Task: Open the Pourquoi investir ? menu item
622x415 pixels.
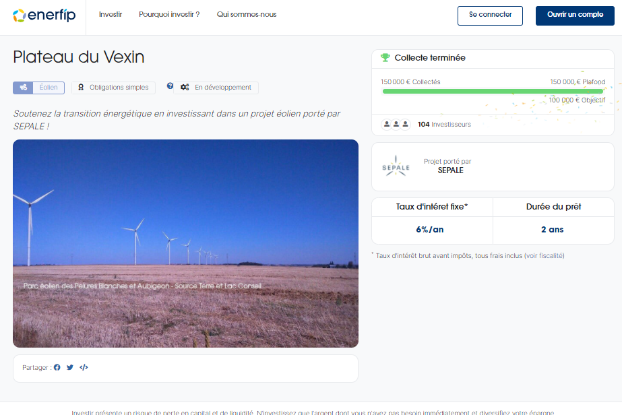Action: (x=169, y=15)
